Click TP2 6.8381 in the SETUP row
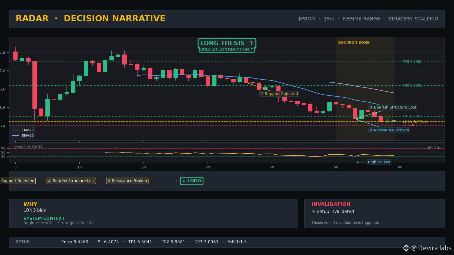This screenshot has width=454, height=255. [x=173, y=242]
